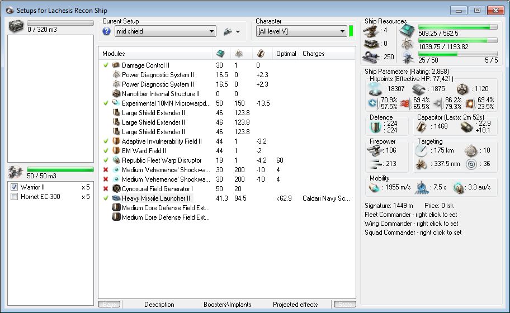The width and height of the screenshot is (510, 313).
Task: Click the Signature: 1449 m label
Action: point(389,206)
